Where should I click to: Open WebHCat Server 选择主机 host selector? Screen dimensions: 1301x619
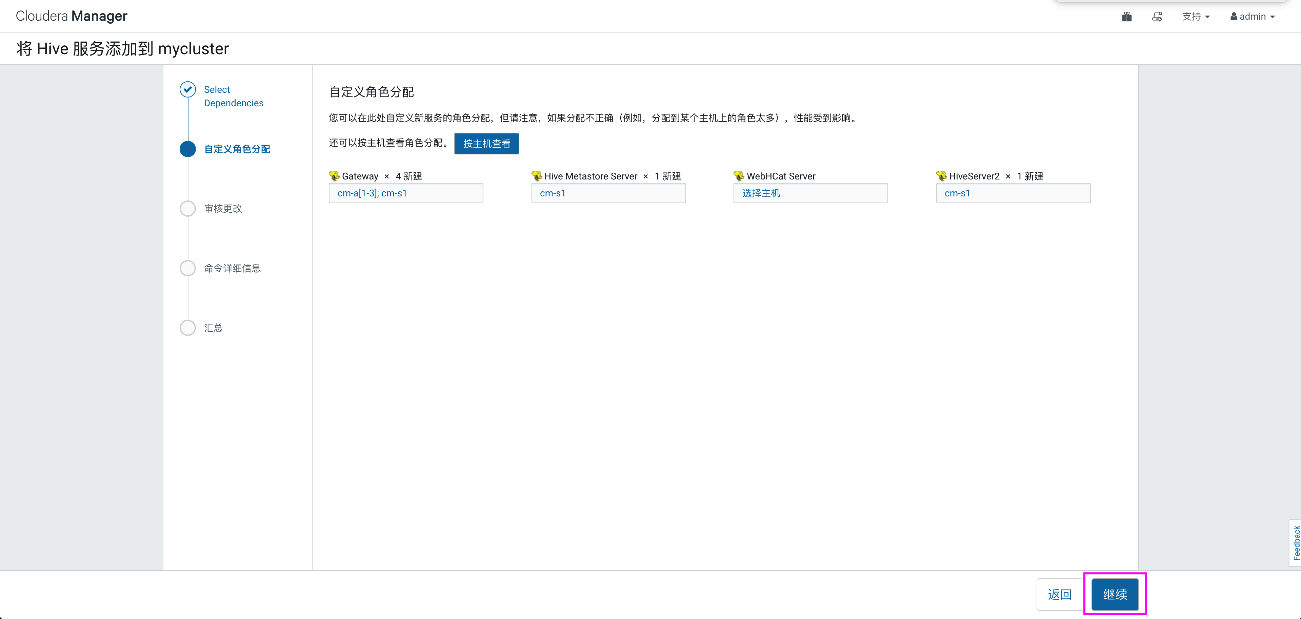click(x=810, y=193)
